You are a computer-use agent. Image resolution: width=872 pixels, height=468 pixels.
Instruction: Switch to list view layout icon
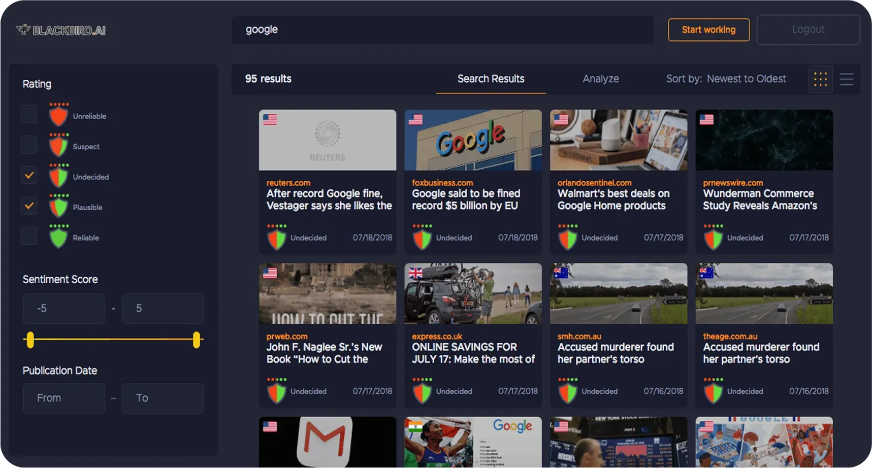point(846,79)
